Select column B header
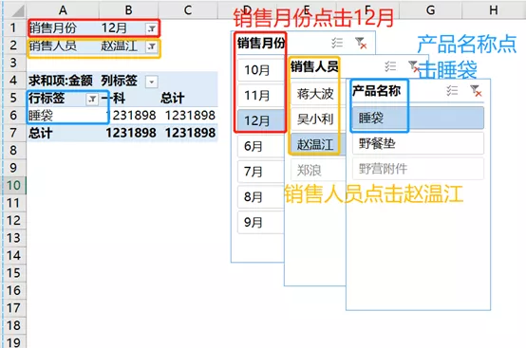Image resolution: width=526 pixels, height=348 pixels. pos(129,10)
